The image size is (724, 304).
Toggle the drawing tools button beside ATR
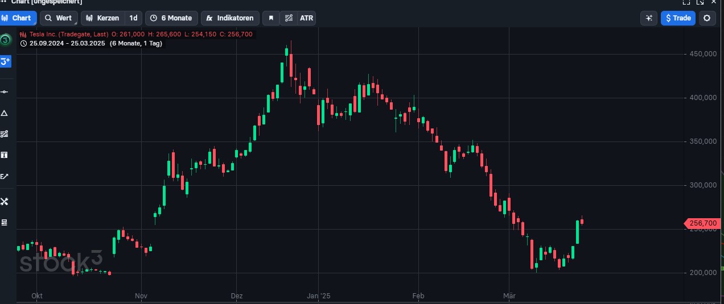click(289, 18)
